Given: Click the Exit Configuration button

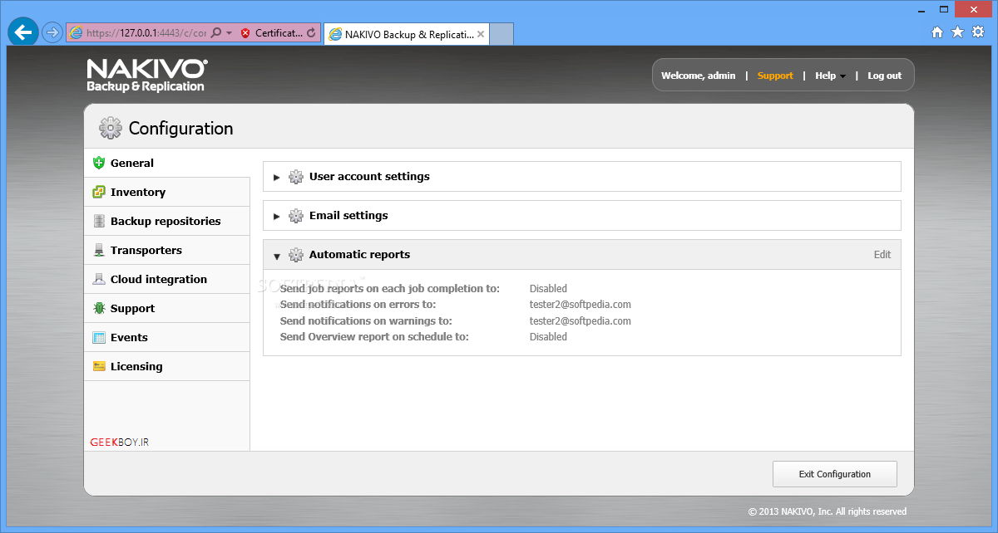Looking at the screenshot, I should [x=835, y=474].
